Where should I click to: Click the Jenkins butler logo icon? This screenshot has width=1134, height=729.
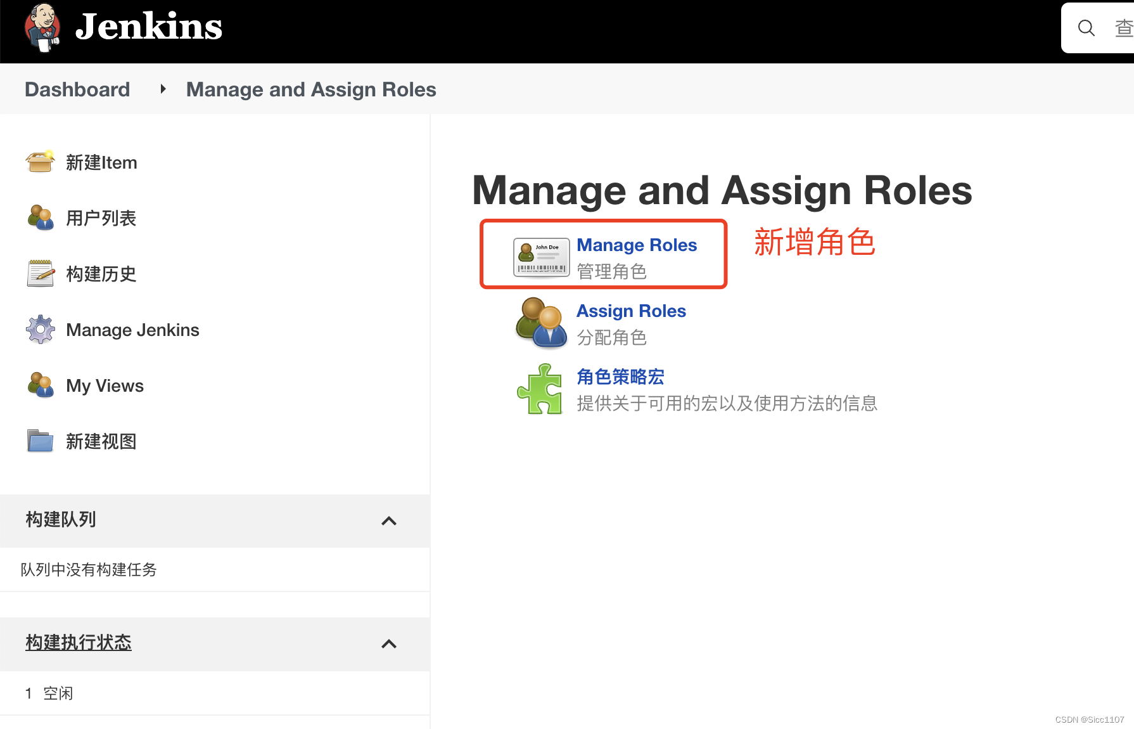point(42,27)
